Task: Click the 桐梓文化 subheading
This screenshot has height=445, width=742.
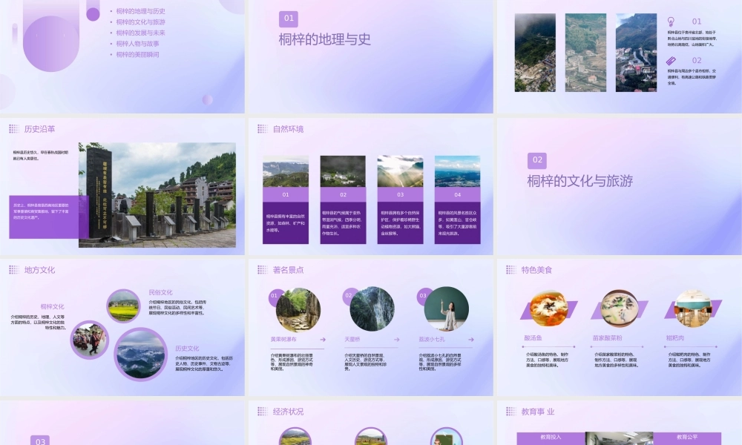Action: (52, 307)
